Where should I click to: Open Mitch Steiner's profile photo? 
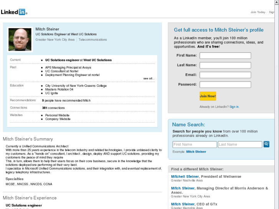coord(20,39)
